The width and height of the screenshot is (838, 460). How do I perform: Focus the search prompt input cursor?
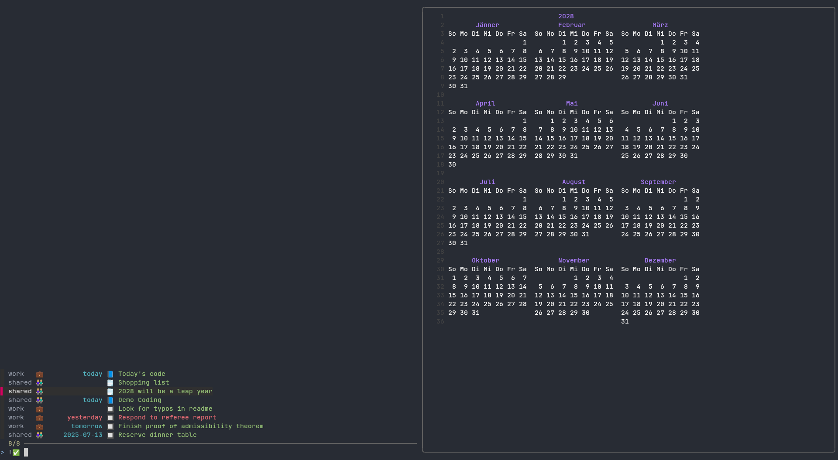(26, 453)
